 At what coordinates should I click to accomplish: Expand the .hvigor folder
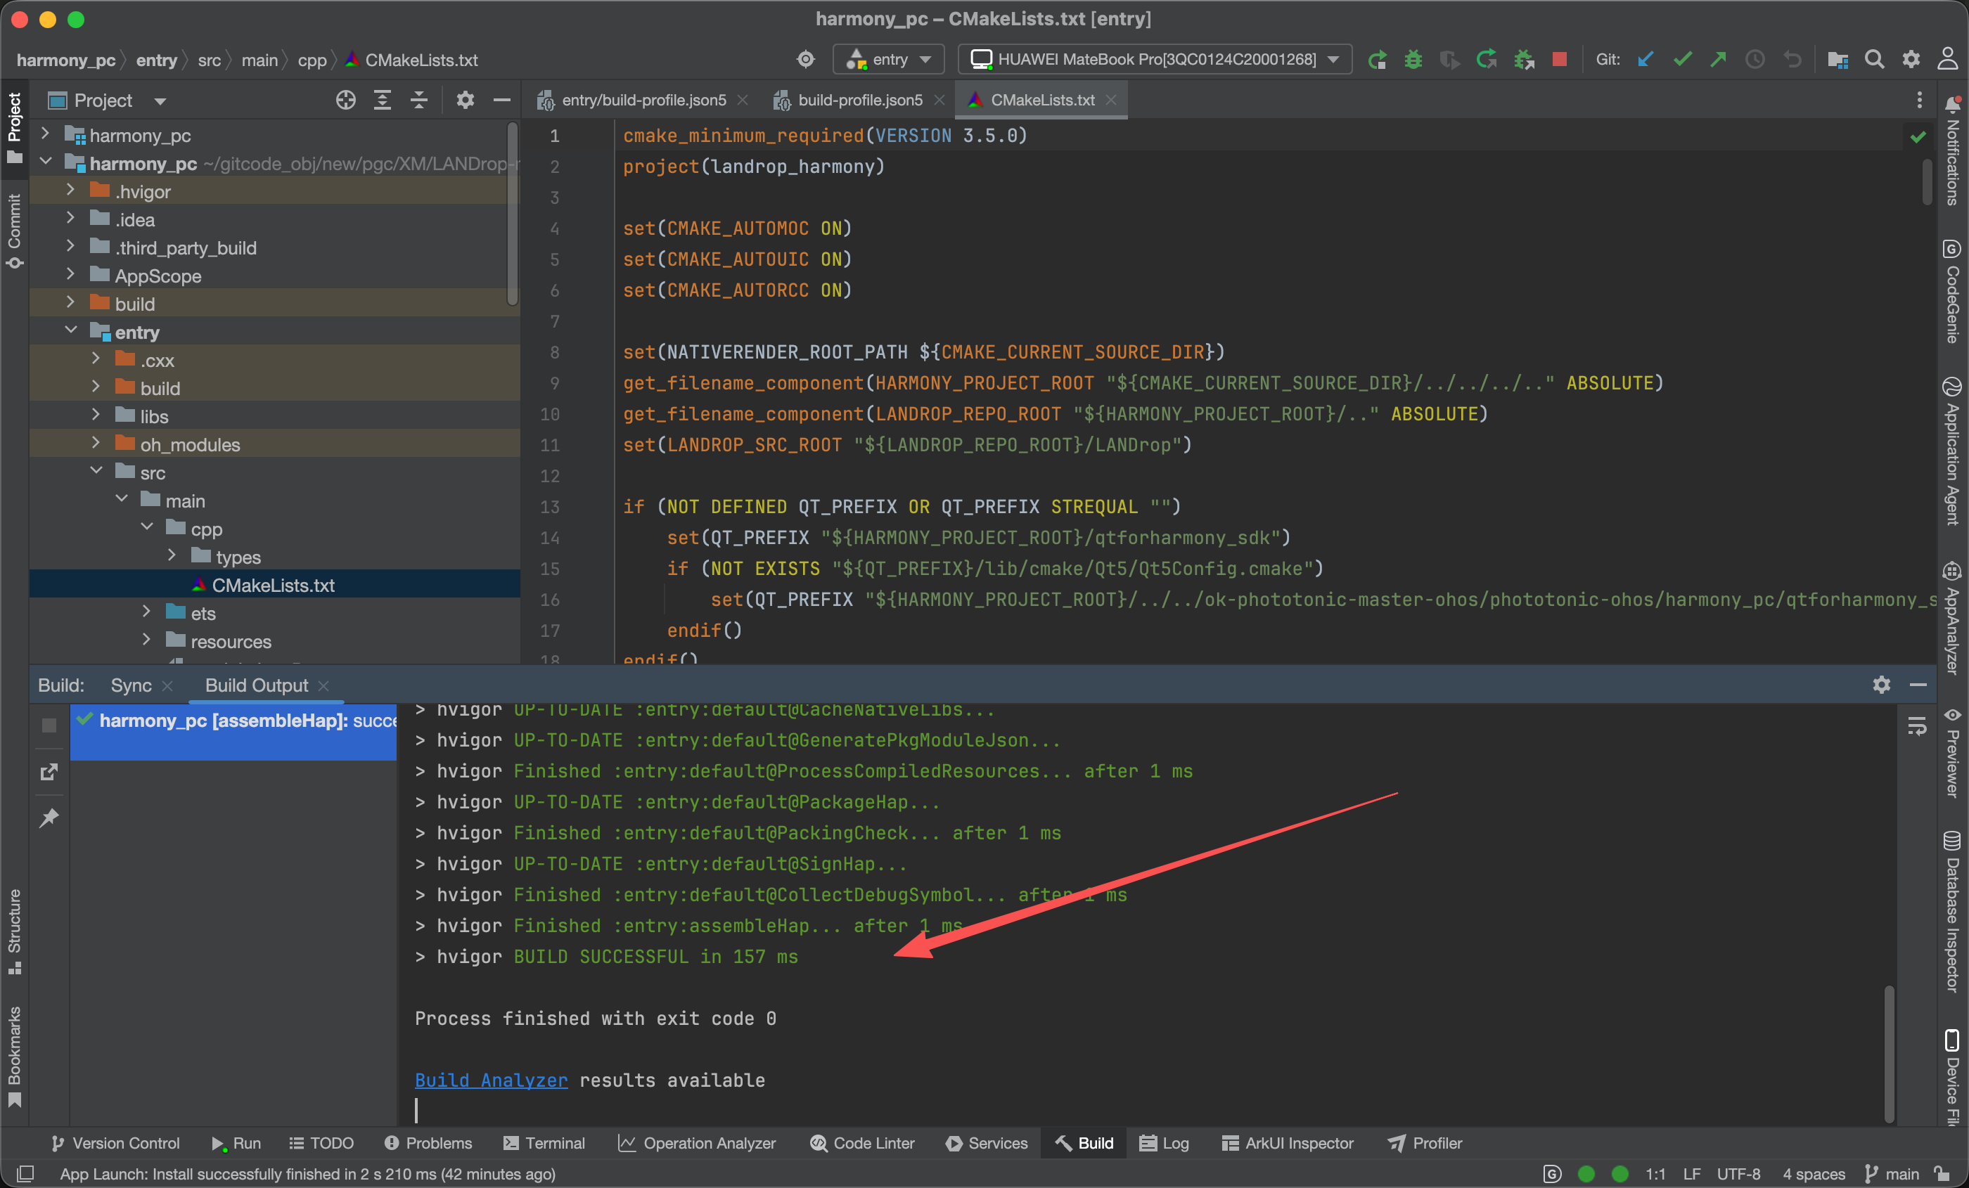[x=70, y=190]
